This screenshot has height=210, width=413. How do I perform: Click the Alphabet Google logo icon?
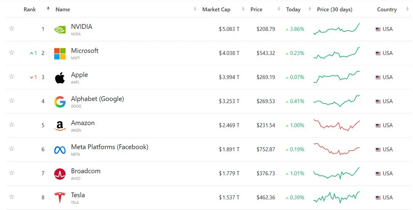60,102
